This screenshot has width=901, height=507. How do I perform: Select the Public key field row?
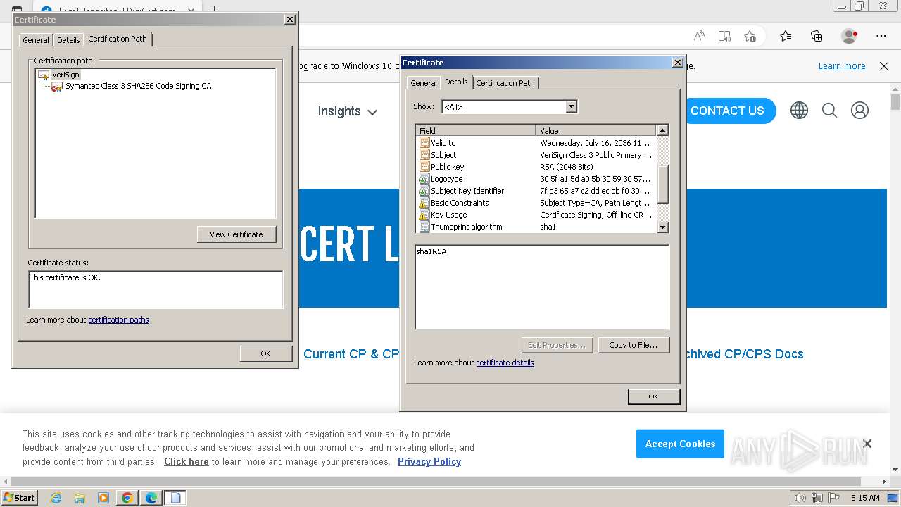[x=536, y=167]
